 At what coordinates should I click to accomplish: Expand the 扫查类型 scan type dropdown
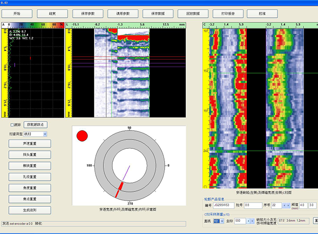coord(45,134)
